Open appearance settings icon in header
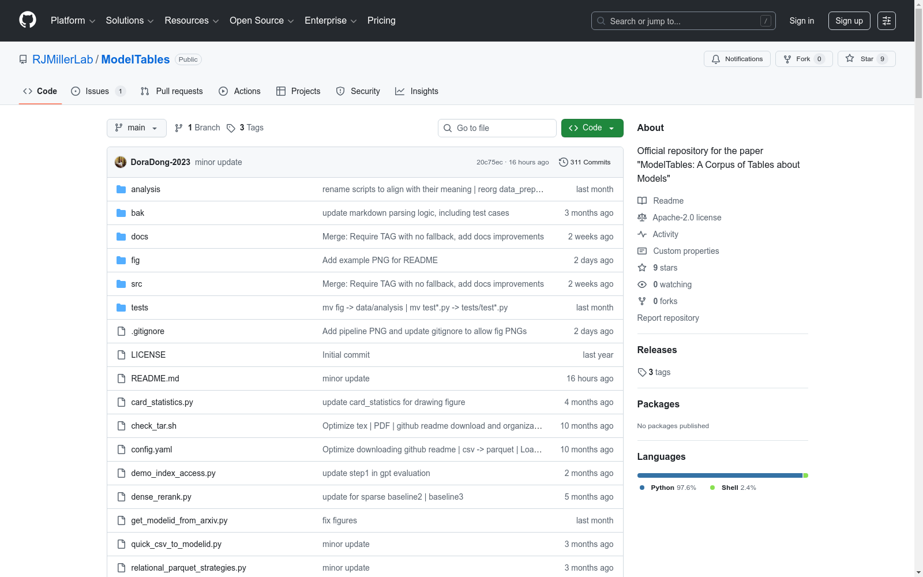This screenshot has height=577, width=923. tap(887, 21)
